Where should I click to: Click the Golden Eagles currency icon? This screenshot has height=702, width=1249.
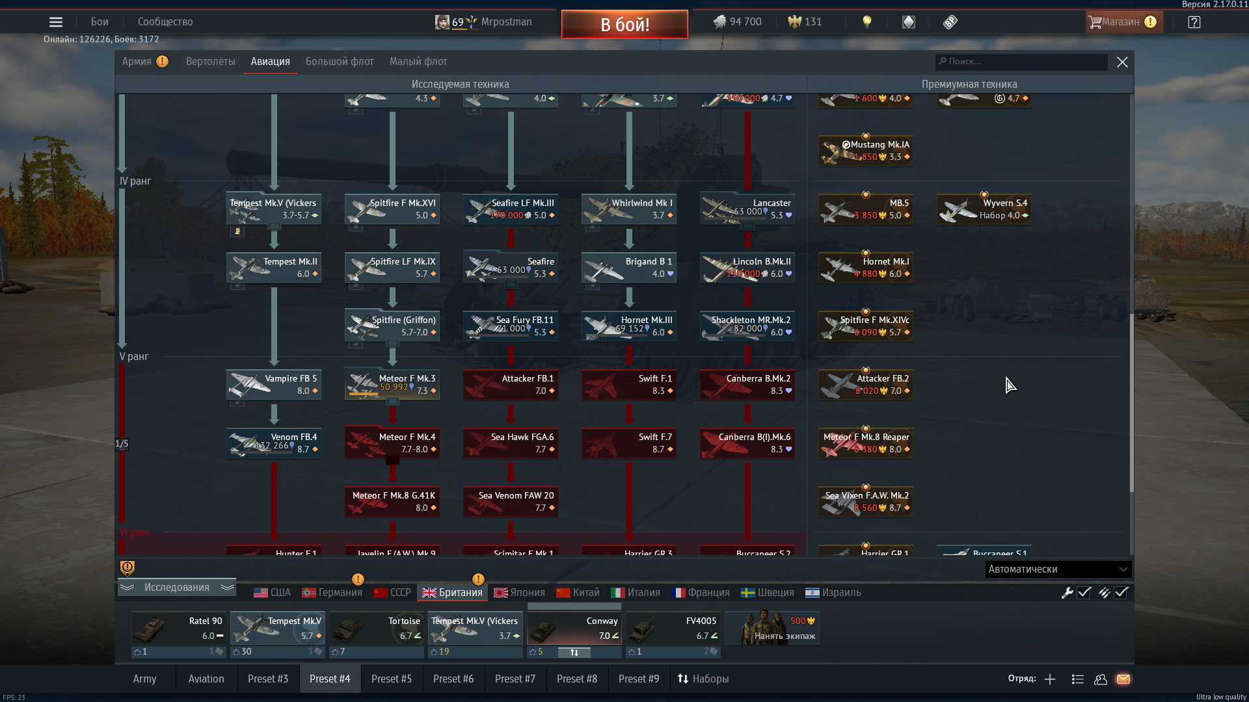[x=794, y=22]
